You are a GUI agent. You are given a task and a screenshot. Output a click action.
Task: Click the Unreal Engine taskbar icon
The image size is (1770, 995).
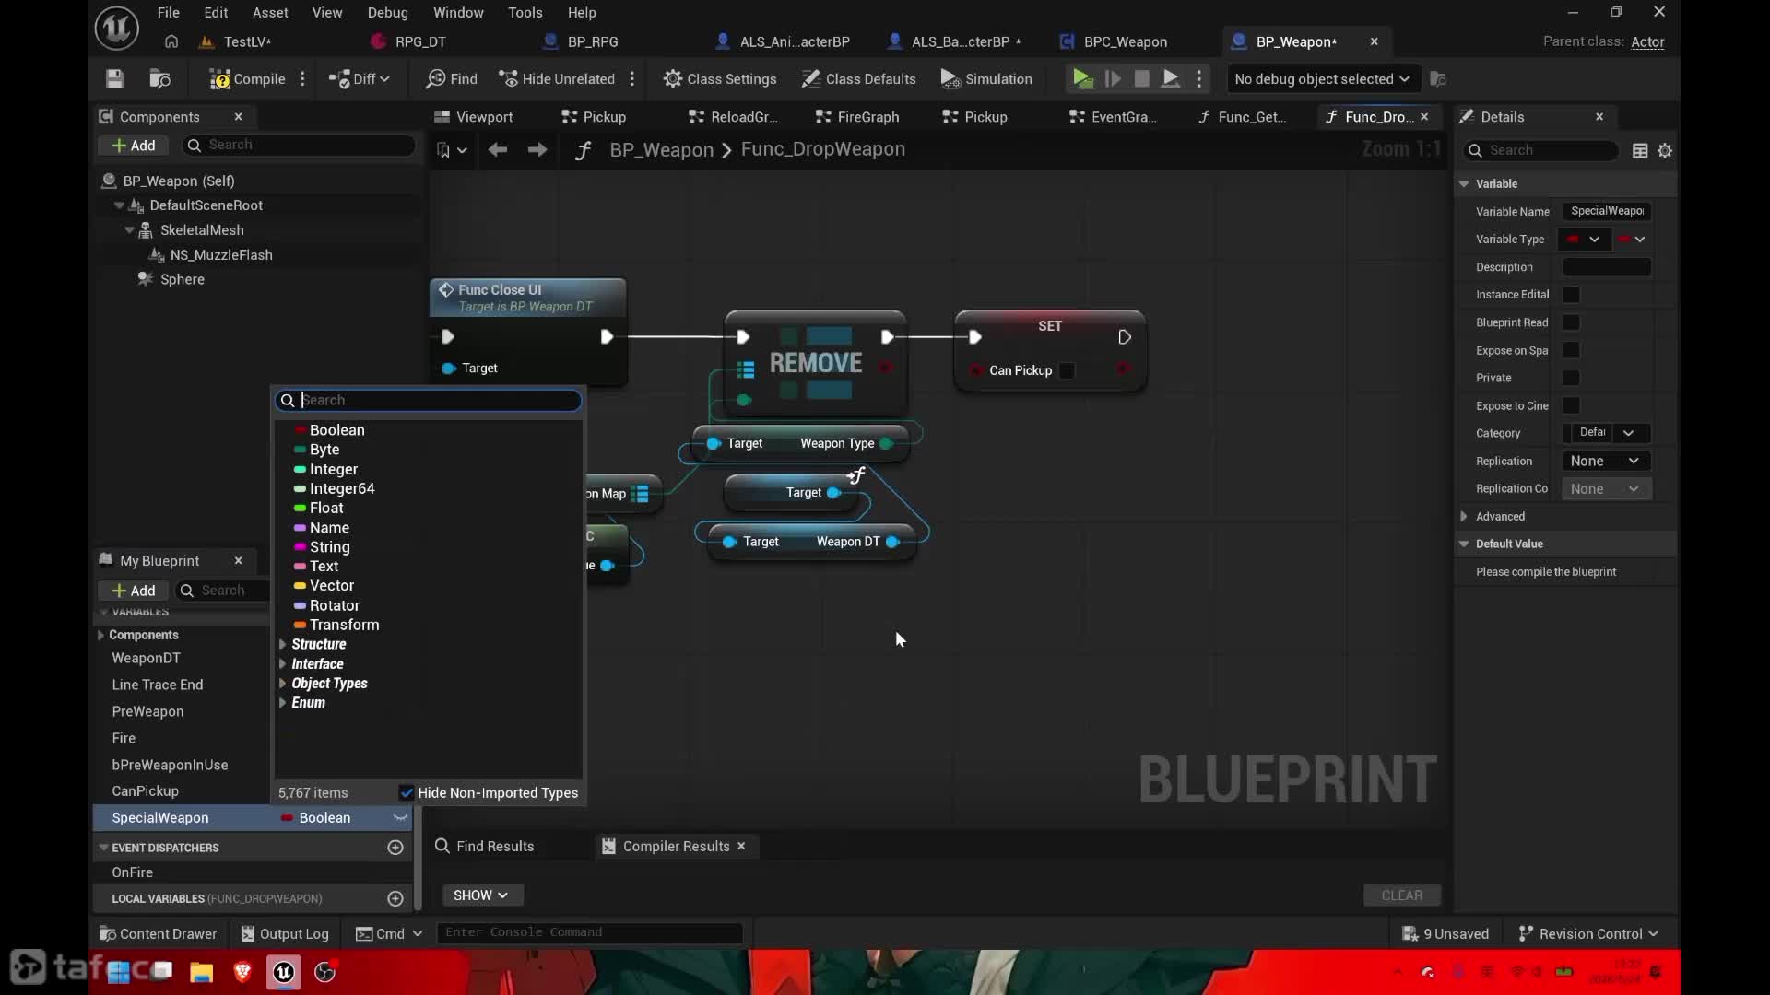coord(284,972)
